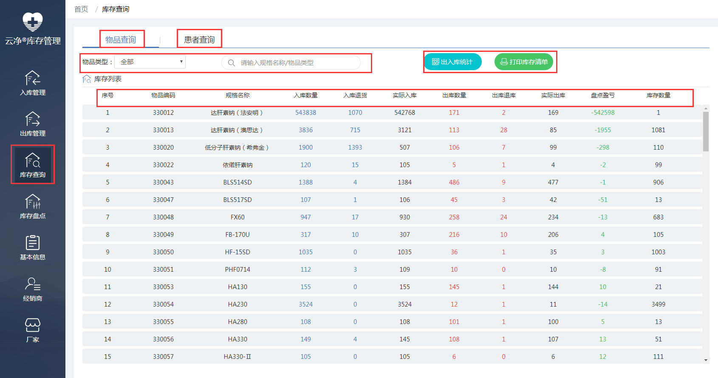Click the 库存列表 house icon

(x=87, y=79)
